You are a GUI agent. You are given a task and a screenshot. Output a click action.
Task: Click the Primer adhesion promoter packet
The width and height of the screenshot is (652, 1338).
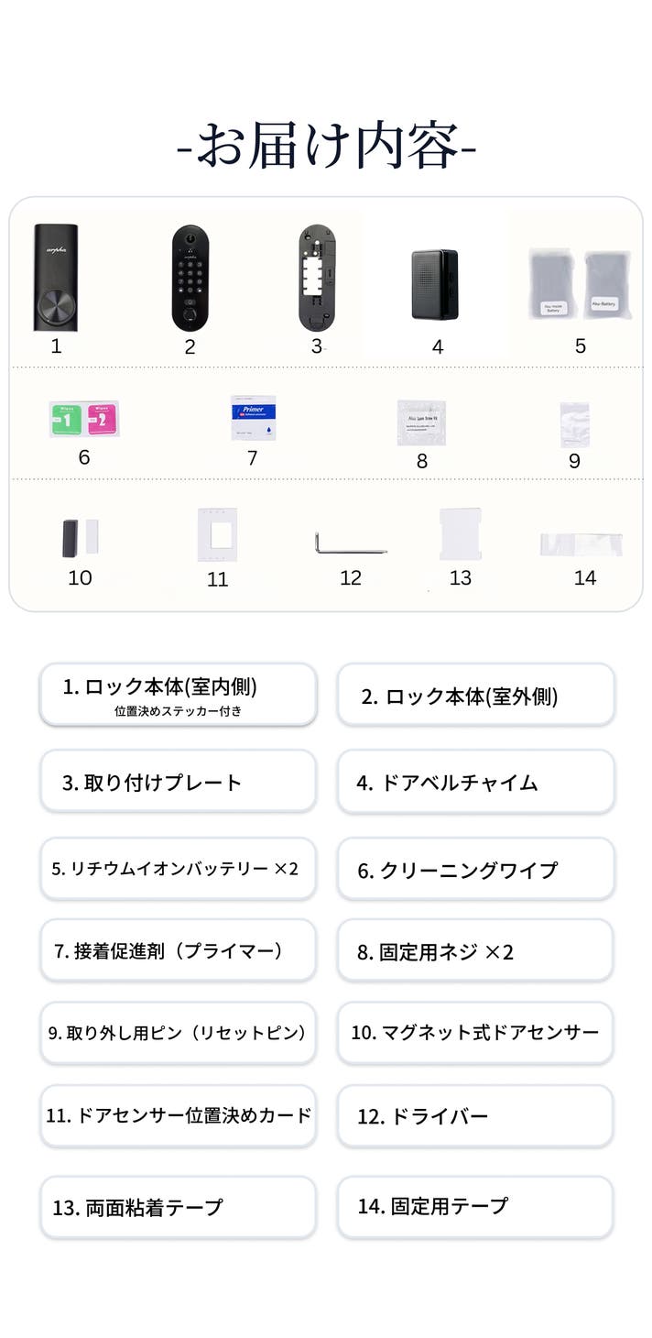point(253,417)
